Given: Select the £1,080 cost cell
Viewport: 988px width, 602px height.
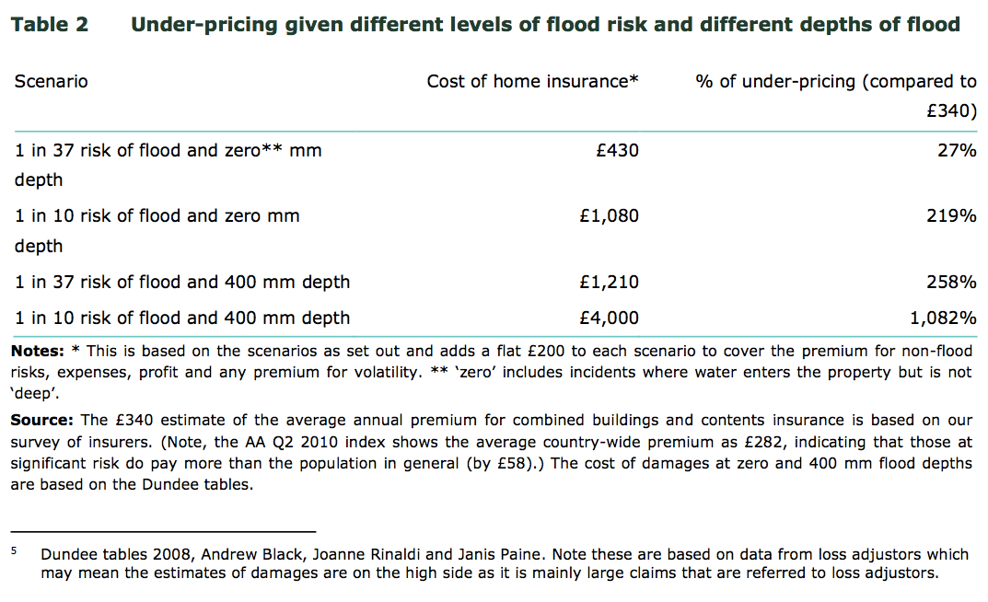Looking at the screenshot, I should click(609, 216).
